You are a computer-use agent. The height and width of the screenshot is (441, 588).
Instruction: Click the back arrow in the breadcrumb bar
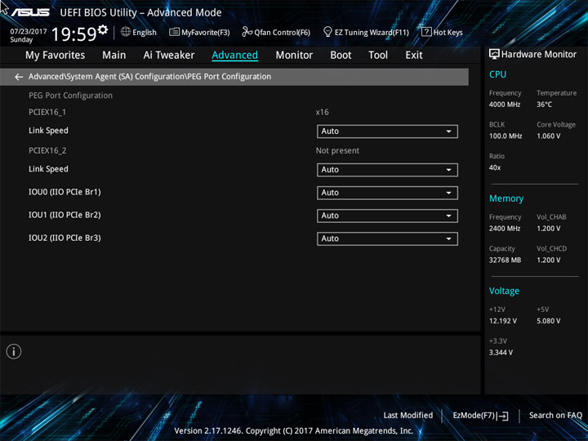(19, 77)
